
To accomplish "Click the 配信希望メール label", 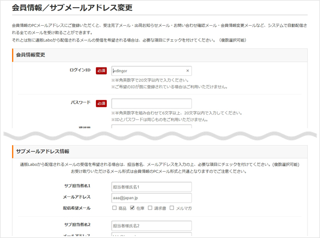I will coord(77,208).
